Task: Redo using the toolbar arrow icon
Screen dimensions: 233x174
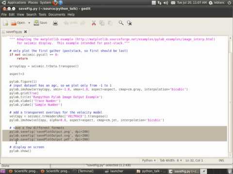Action: (83, 23)
